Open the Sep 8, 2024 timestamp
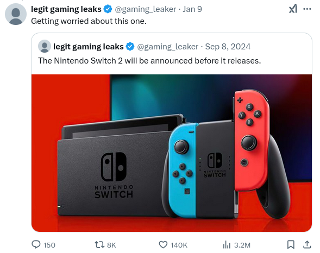Screen dimensions: 320x253 [228, 47]
